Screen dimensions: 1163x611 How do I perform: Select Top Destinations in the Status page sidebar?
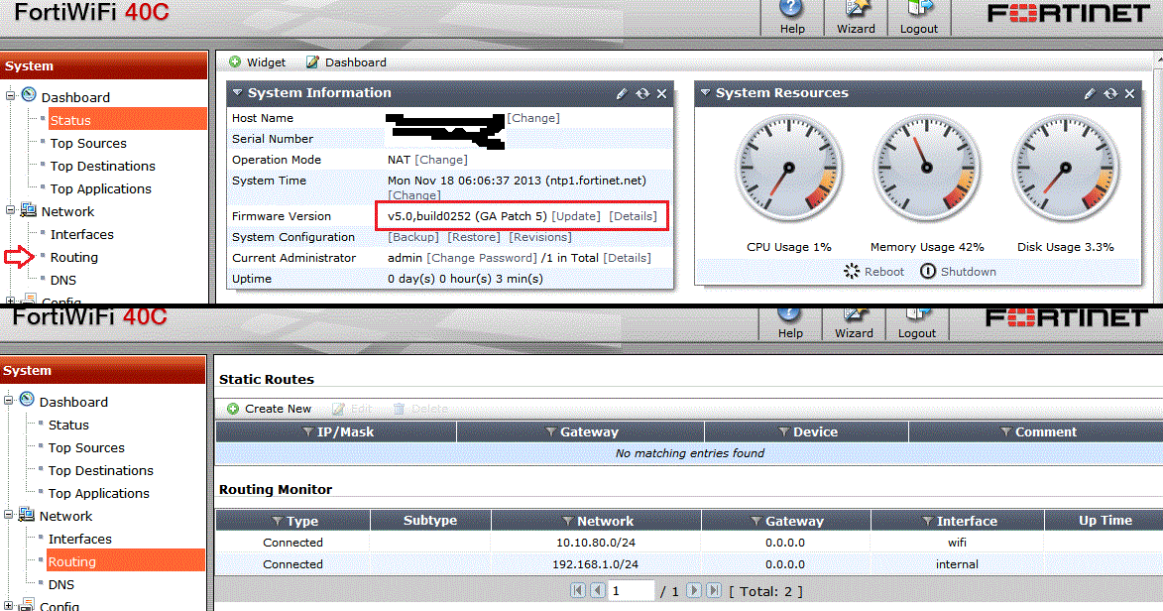pos(102,167)
